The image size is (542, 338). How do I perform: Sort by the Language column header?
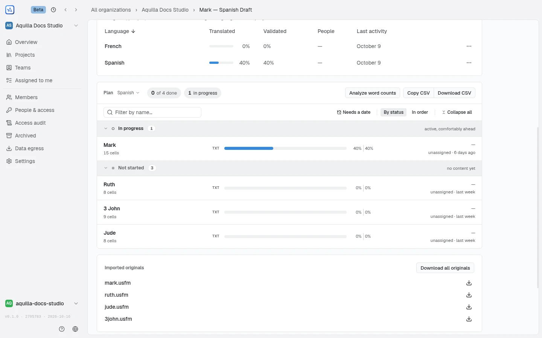tap(120, 31)
